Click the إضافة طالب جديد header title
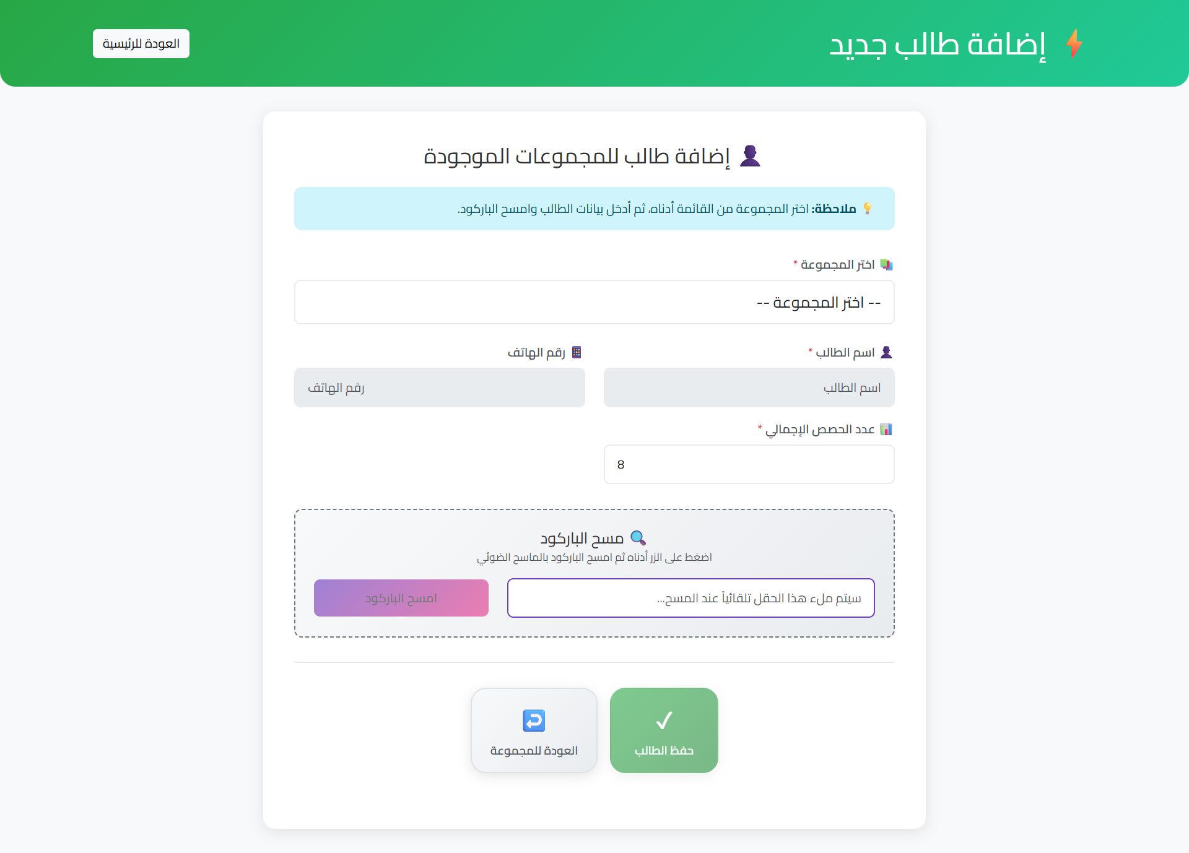1189x853 pixels. (938, 44)
